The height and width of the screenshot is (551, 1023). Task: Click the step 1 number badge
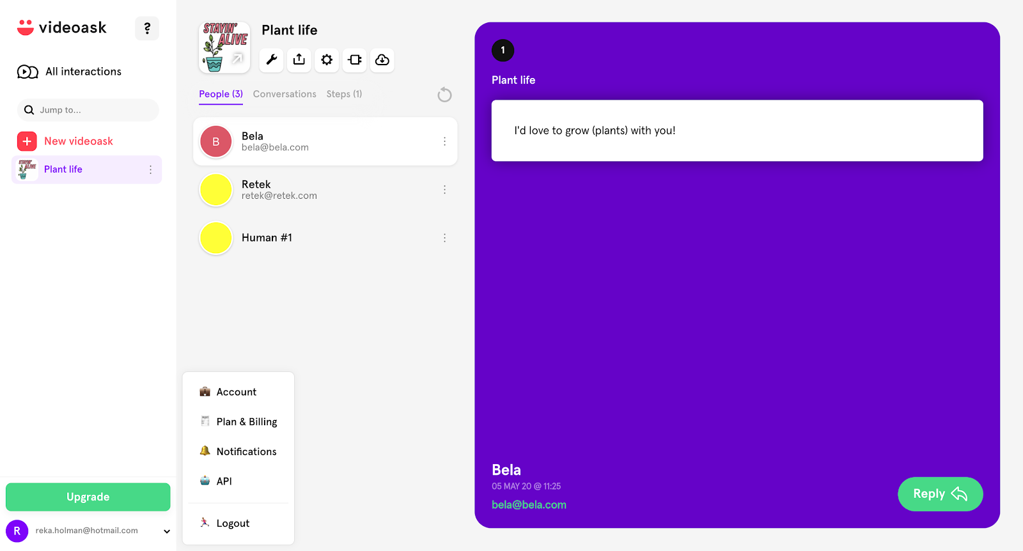click(503, 50)
